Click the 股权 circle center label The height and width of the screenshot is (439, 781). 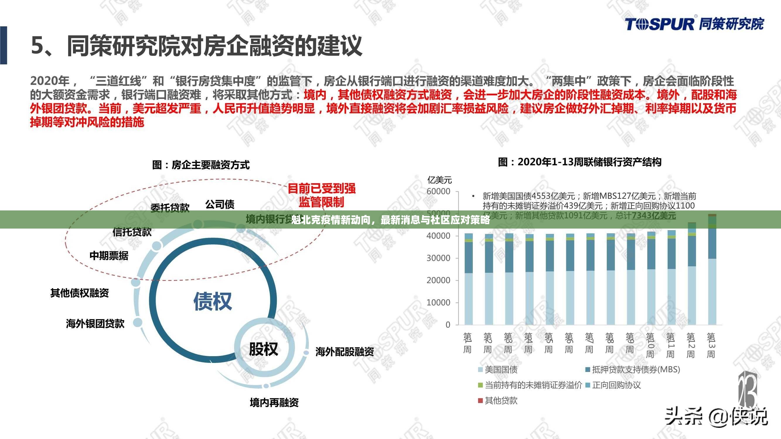pyautogui.click(x=263, y=349)
